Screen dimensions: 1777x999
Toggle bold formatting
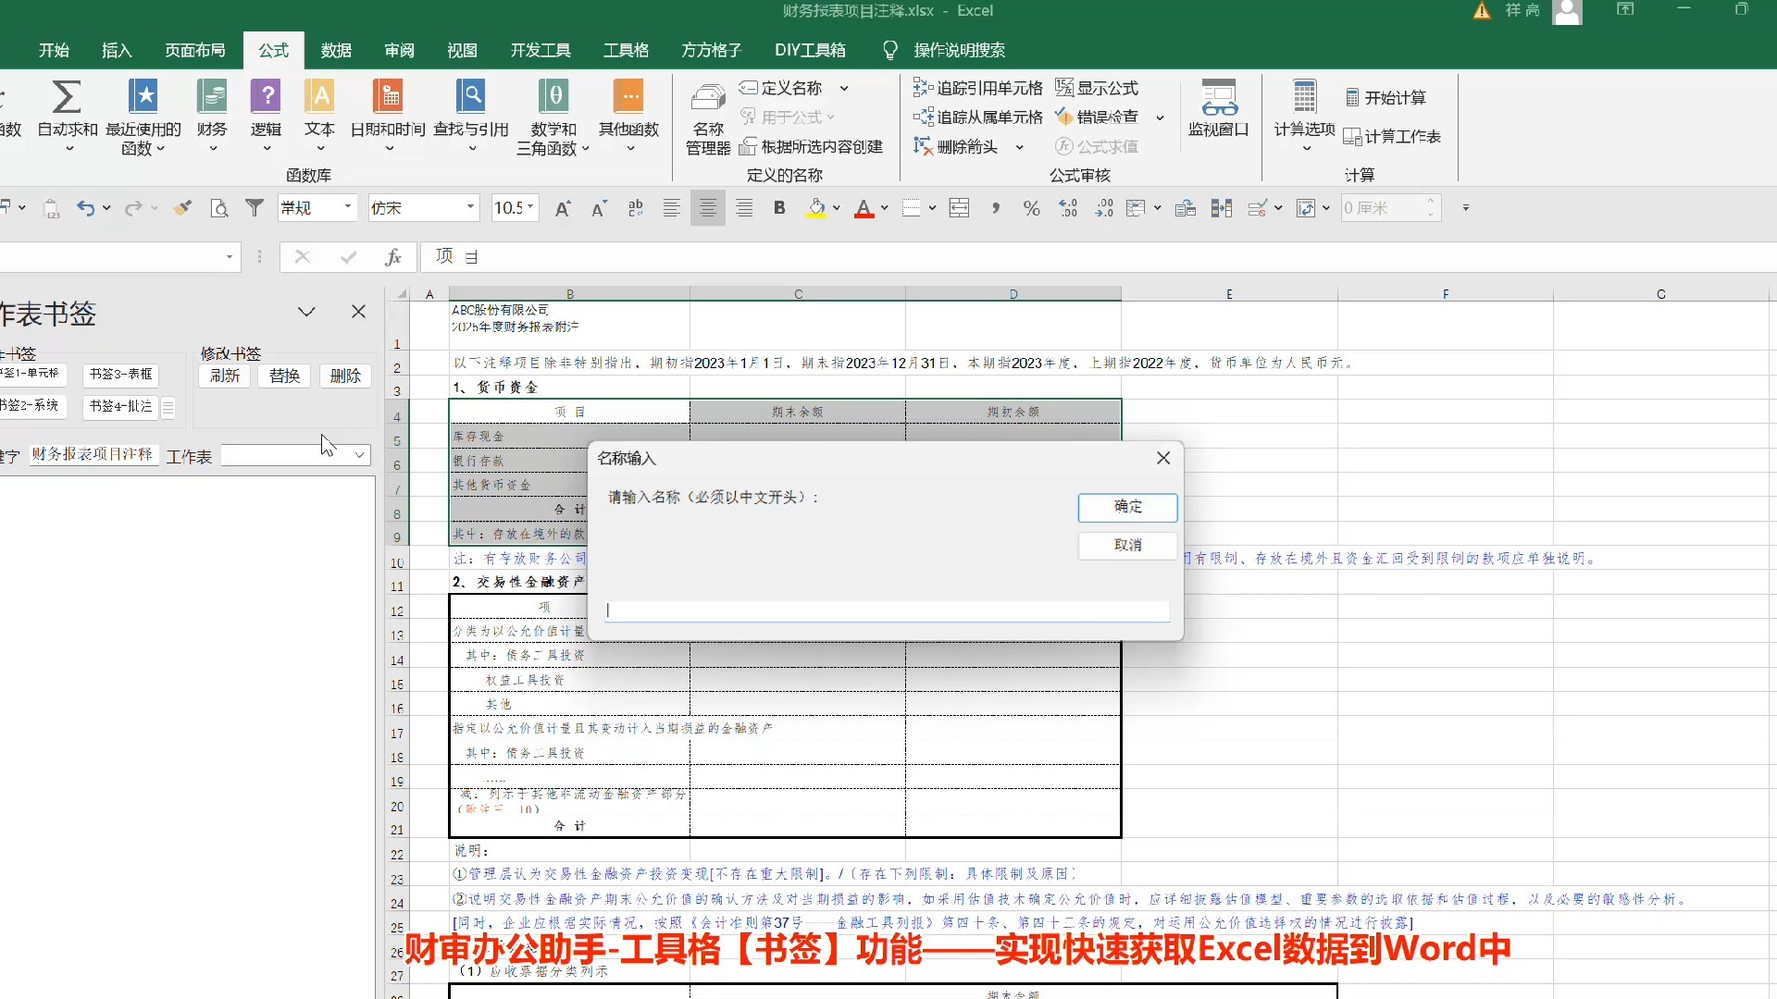pyautogui.click(x=779, y=208)
